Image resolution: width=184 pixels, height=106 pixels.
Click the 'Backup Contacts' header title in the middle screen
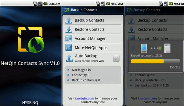[84, 10]
